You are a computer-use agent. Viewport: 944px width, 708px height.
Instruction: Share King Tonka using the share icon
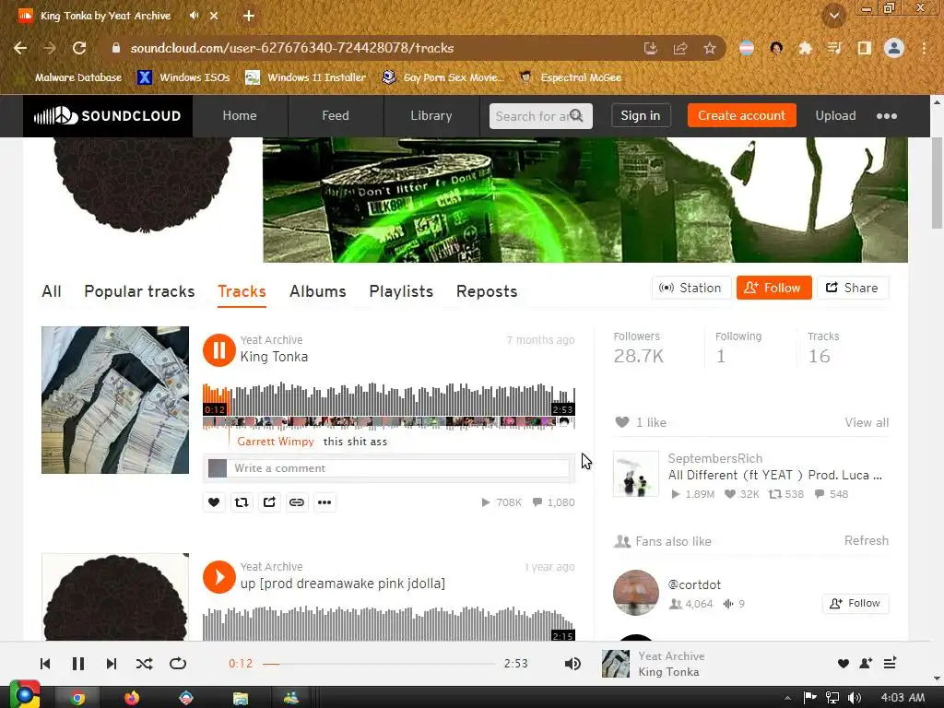tap(269, 502)
